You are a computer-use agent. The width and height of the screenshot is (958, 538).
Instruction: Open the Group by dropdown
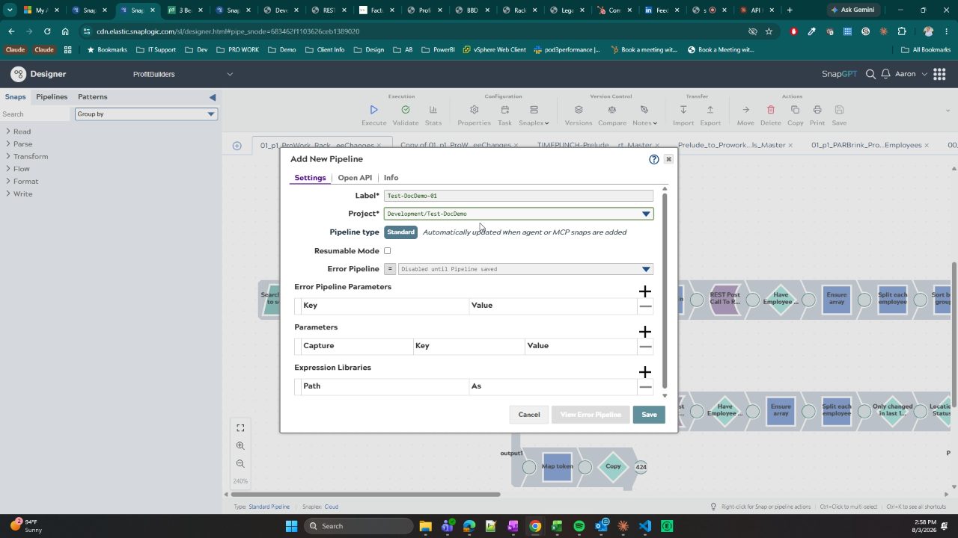[x=146, y=114]
